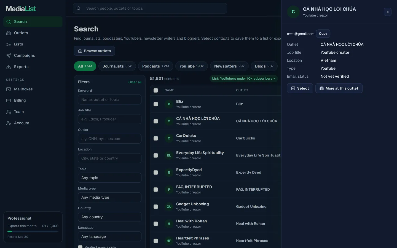Clear all filters
Image resolution: width=397 pixels, height=248 pixels.
click(135, 82)
